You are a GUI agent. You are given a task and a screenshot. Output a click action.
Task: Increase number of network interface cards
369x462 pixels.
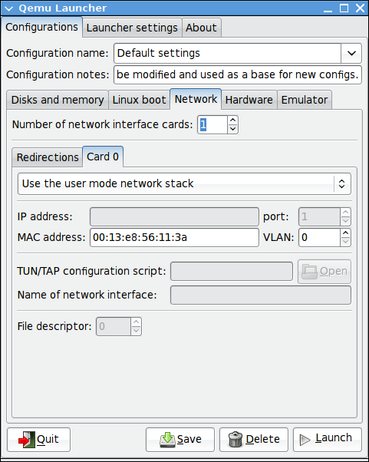point(232,120)
